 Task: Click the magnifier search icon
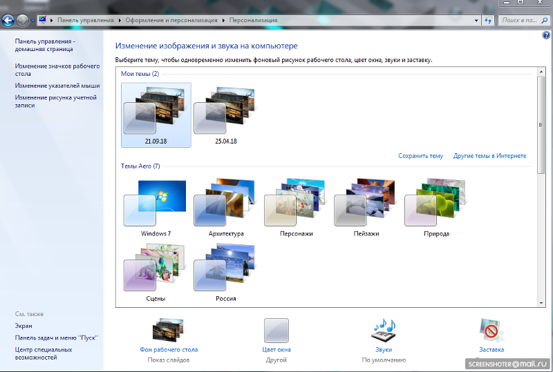point(545,21)
